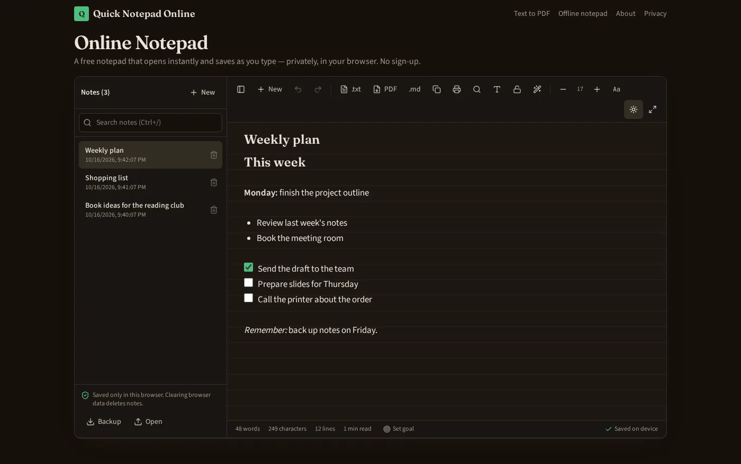The height and width of the screenshot is (464, 741).
Task: Open the Privacy link
Action: (655, 14)
